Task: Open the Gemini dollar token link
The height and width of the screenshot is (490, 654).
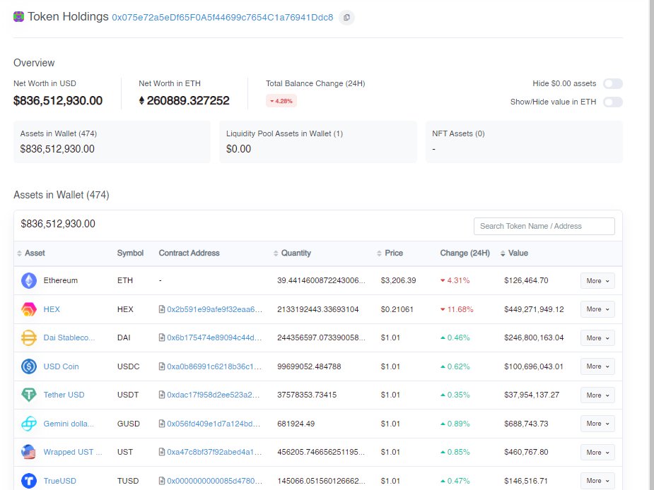Action: pyautogui.click(x=69, y=424)
